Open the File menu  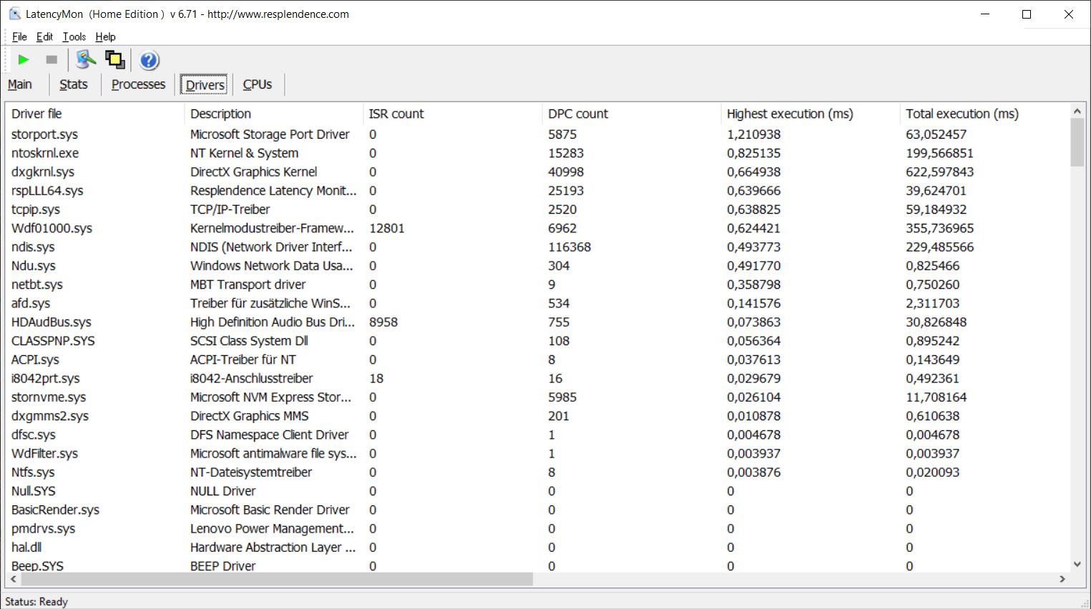[19, 36]
